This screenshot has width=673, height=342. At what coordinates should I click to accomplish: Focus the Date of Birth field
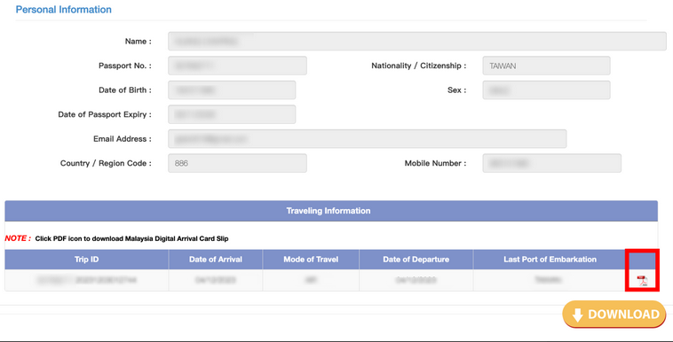coord(232,90)
